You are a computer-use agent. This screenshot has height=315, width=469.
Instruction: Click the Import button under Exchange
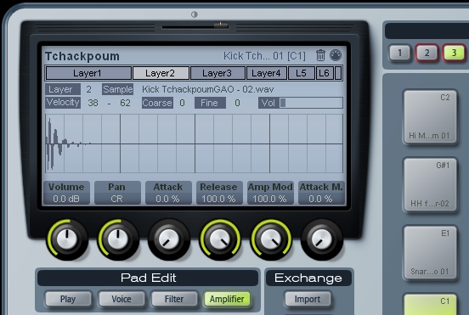click(x=308, y=299)
